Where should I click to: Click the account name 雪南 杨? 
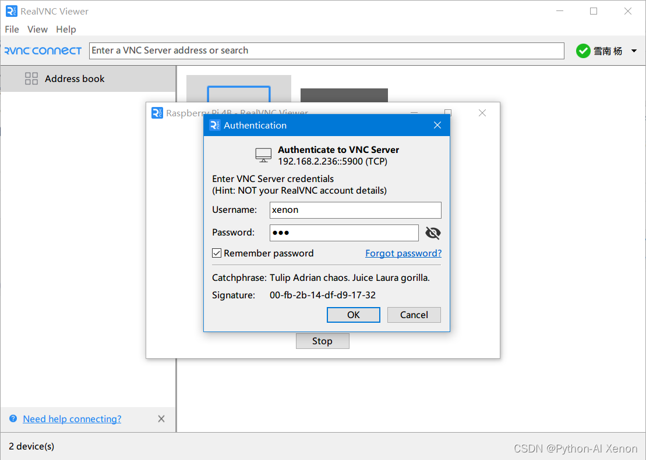click(608, 51)
